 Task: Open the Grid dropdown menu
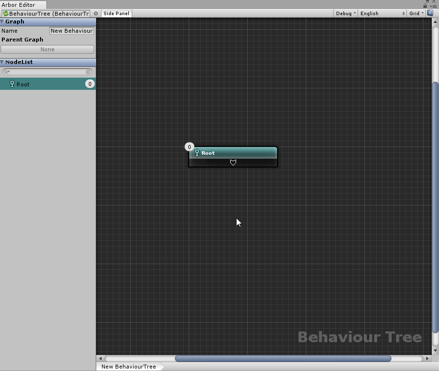coord(416,14)
